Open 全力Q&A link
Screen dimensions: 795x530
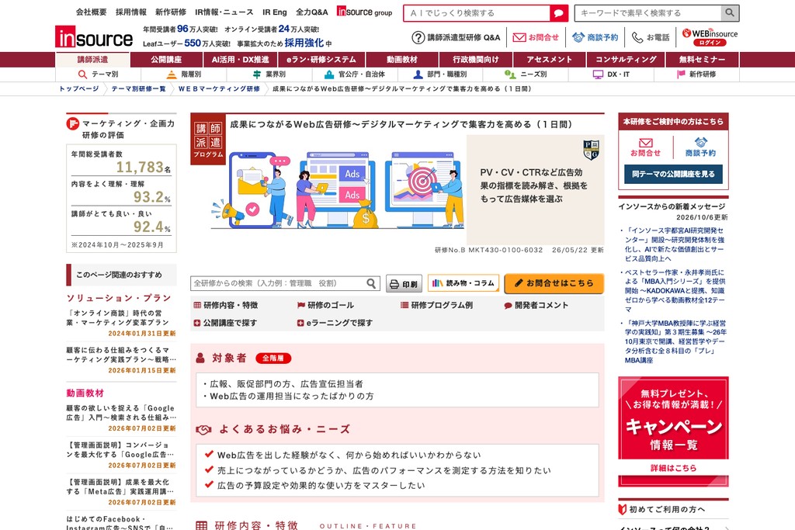tap(312, 12)
